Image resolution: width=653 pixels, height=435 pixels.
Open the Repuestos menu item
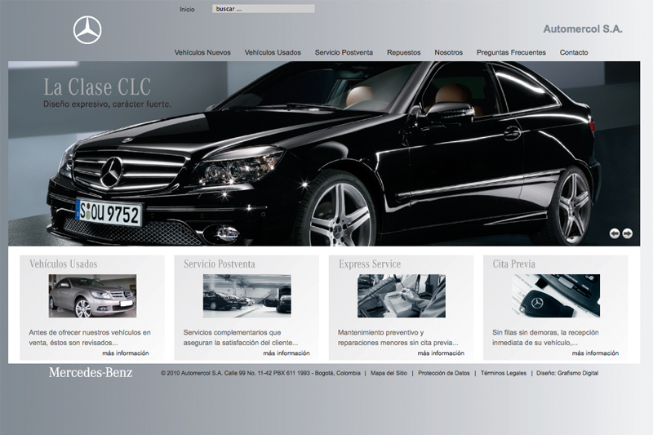click(403, 52)
